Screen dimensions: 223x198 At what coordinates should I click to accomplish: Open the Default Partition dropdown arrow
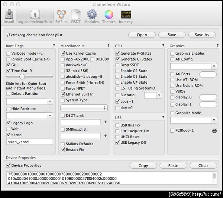pos(50,101)
